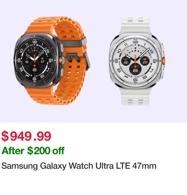The image size is (187, 195).
Task: Click the 12 numeral on dark watch face
Action: (35, 42)
